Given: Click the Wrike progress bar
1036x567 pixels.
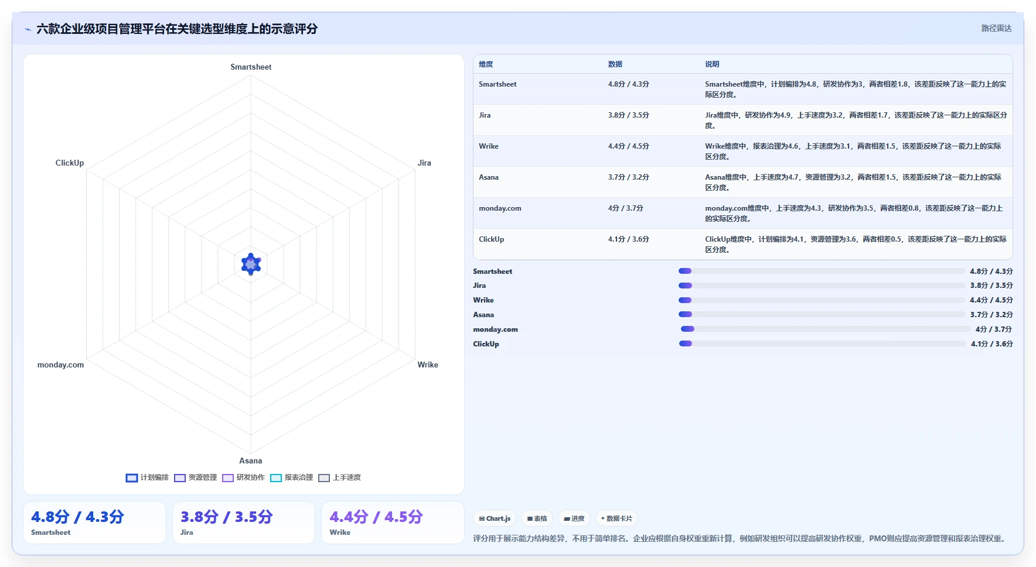Looking at the screenshot, I should pos(822,300).
